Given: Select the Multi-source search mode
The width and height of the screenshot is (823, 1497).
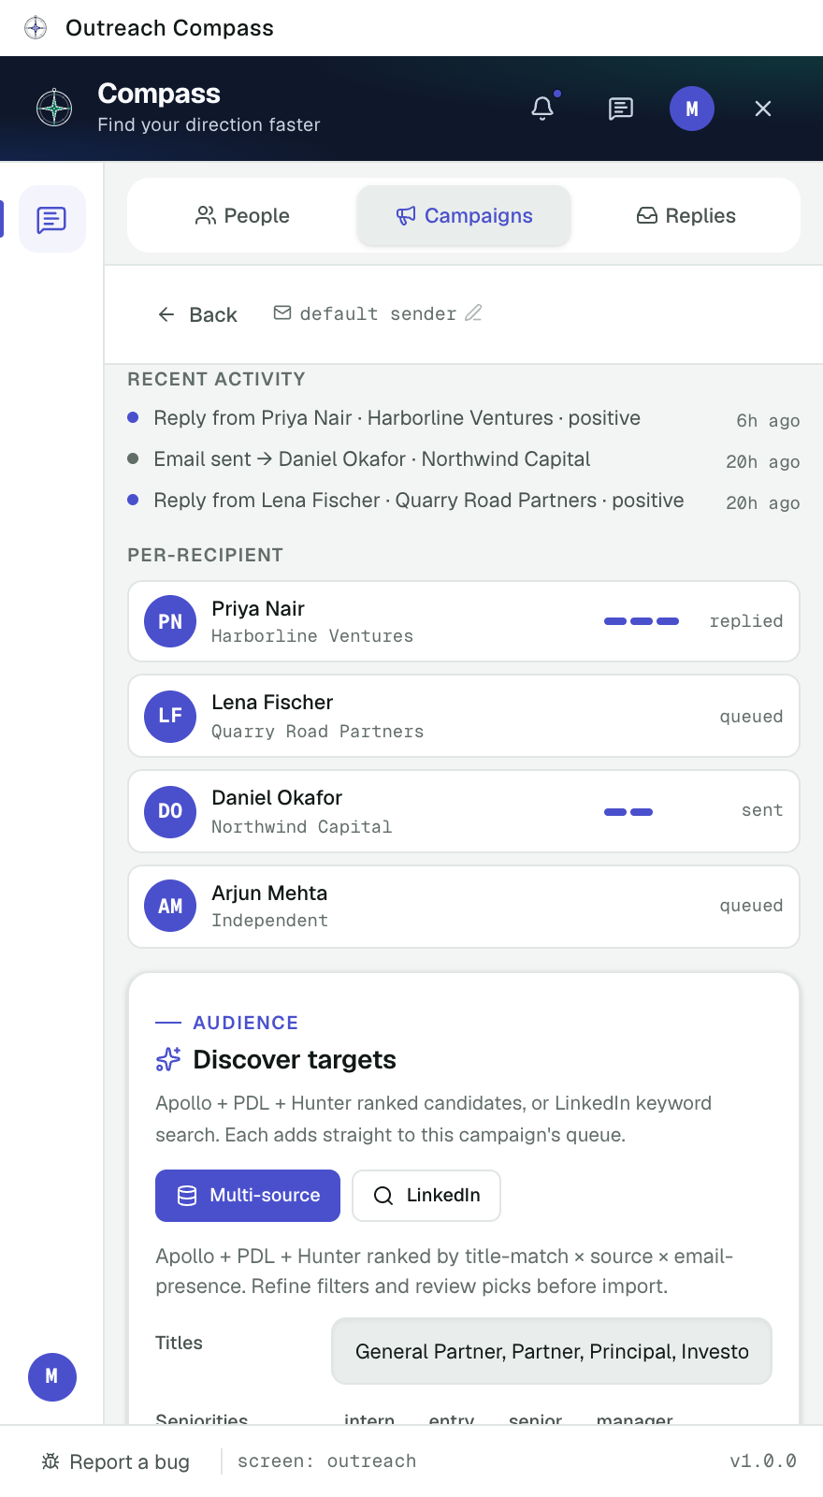Looking at the screenshot, I should point(248,1196).
